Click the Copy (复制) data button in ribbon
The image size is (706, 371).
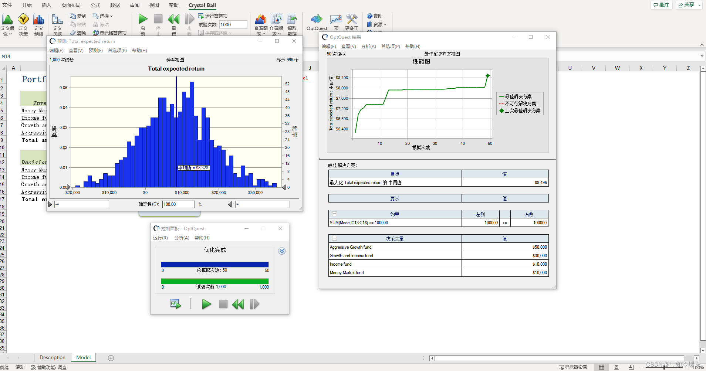tap(78, 16)
